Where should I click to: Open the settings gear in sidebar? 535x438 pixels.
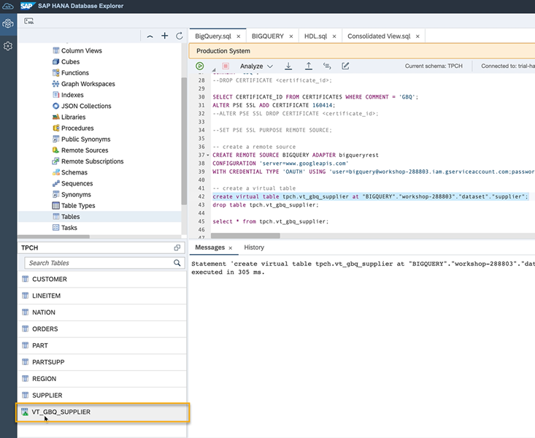point(8,46)
